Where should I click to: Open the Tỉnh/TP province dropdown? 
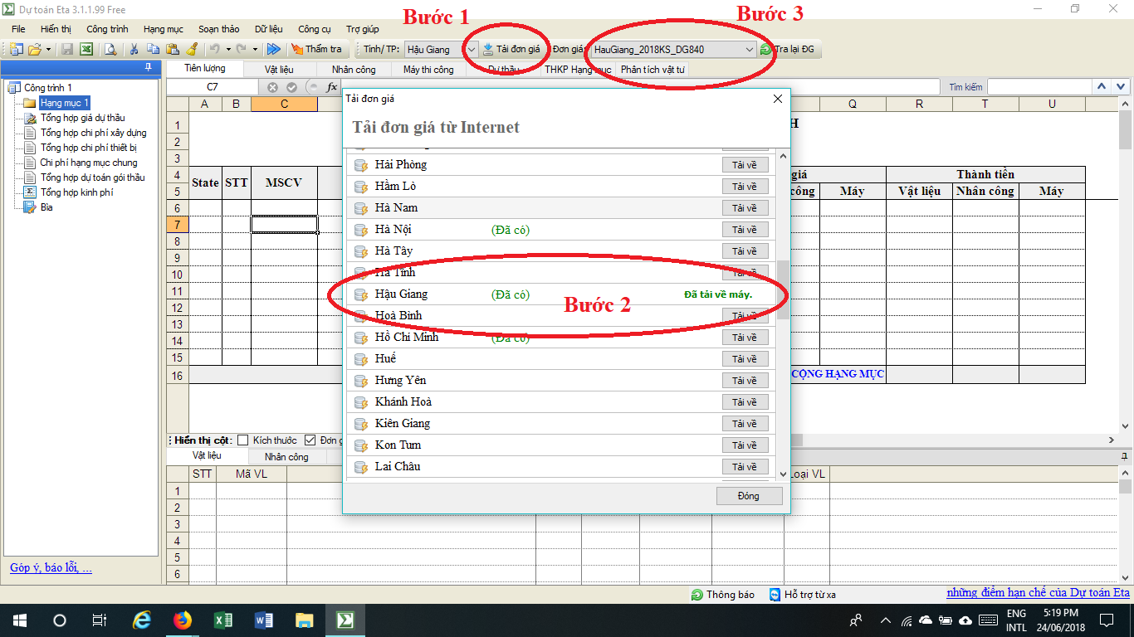(472, 50)
